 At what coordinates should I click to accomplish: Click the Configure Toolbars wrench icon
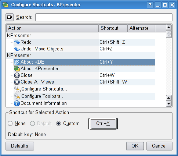17,96
